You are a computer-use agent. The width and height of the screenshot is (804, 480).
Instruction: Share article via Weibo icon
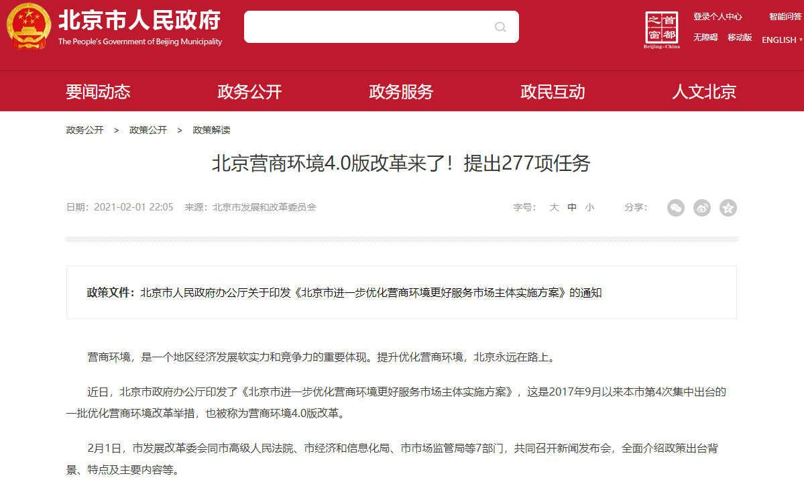702,208
